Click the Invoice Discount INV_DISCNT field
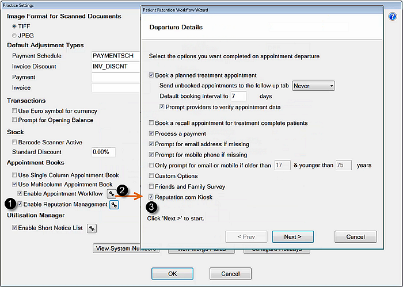The height and width of the screenshot is (287, 403). [x=116, y=67]
